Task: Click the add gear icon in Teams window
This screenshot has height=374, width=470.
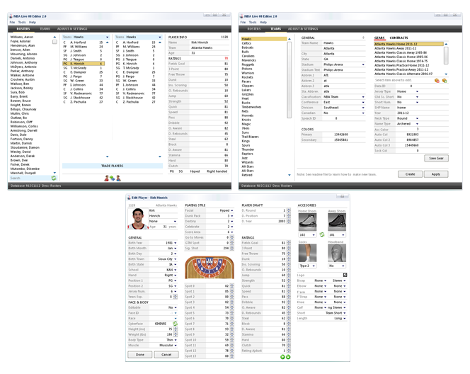Action: click(445, 80)
